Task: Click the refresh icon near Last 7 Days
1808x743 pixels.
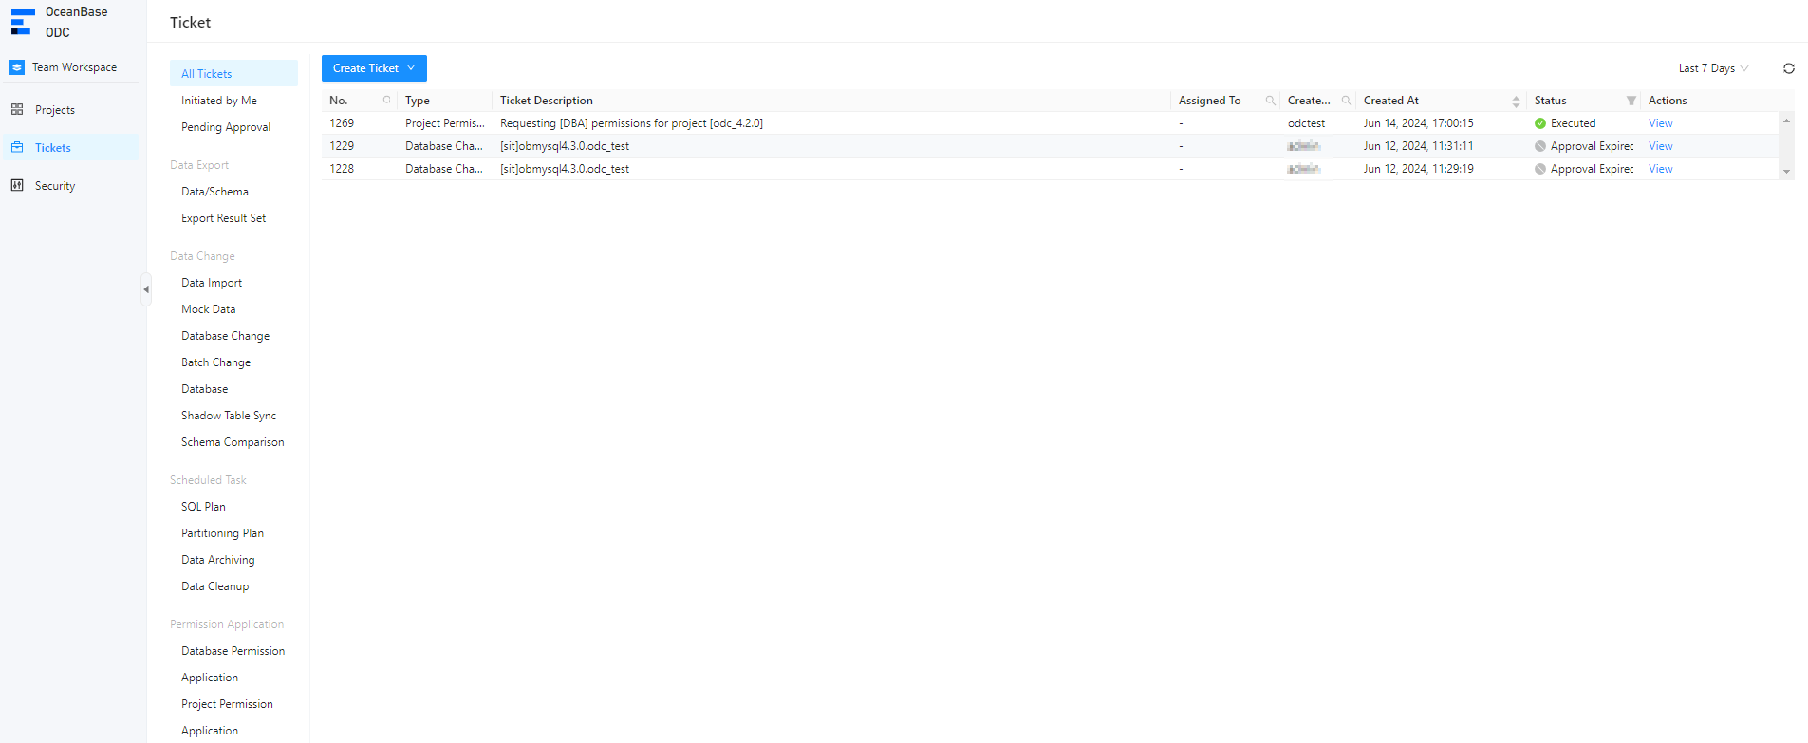Action: (x=1788, y=68)
